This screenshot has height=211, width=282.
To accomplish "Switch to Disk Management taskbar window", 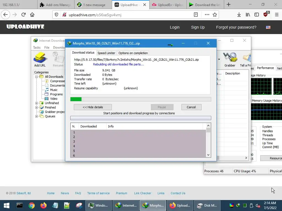I will tap(207, 206).
